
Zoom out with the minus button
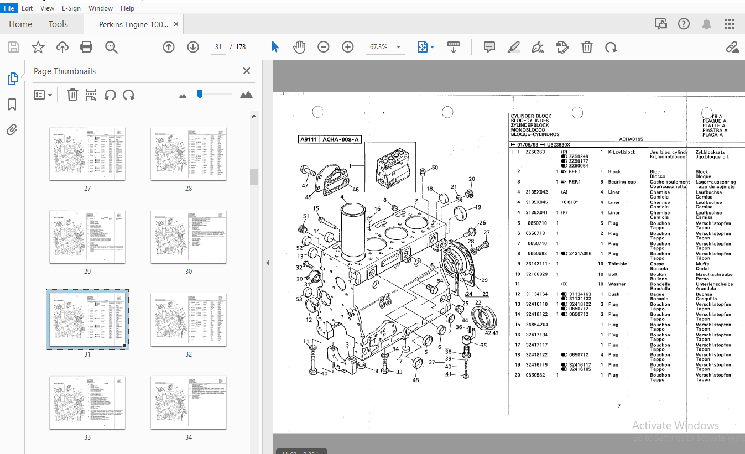coord(324,47)
